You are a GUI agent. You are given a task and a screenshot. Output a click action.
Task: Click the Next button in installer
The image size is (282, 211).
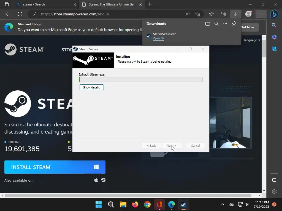click(x=172, y=146)
